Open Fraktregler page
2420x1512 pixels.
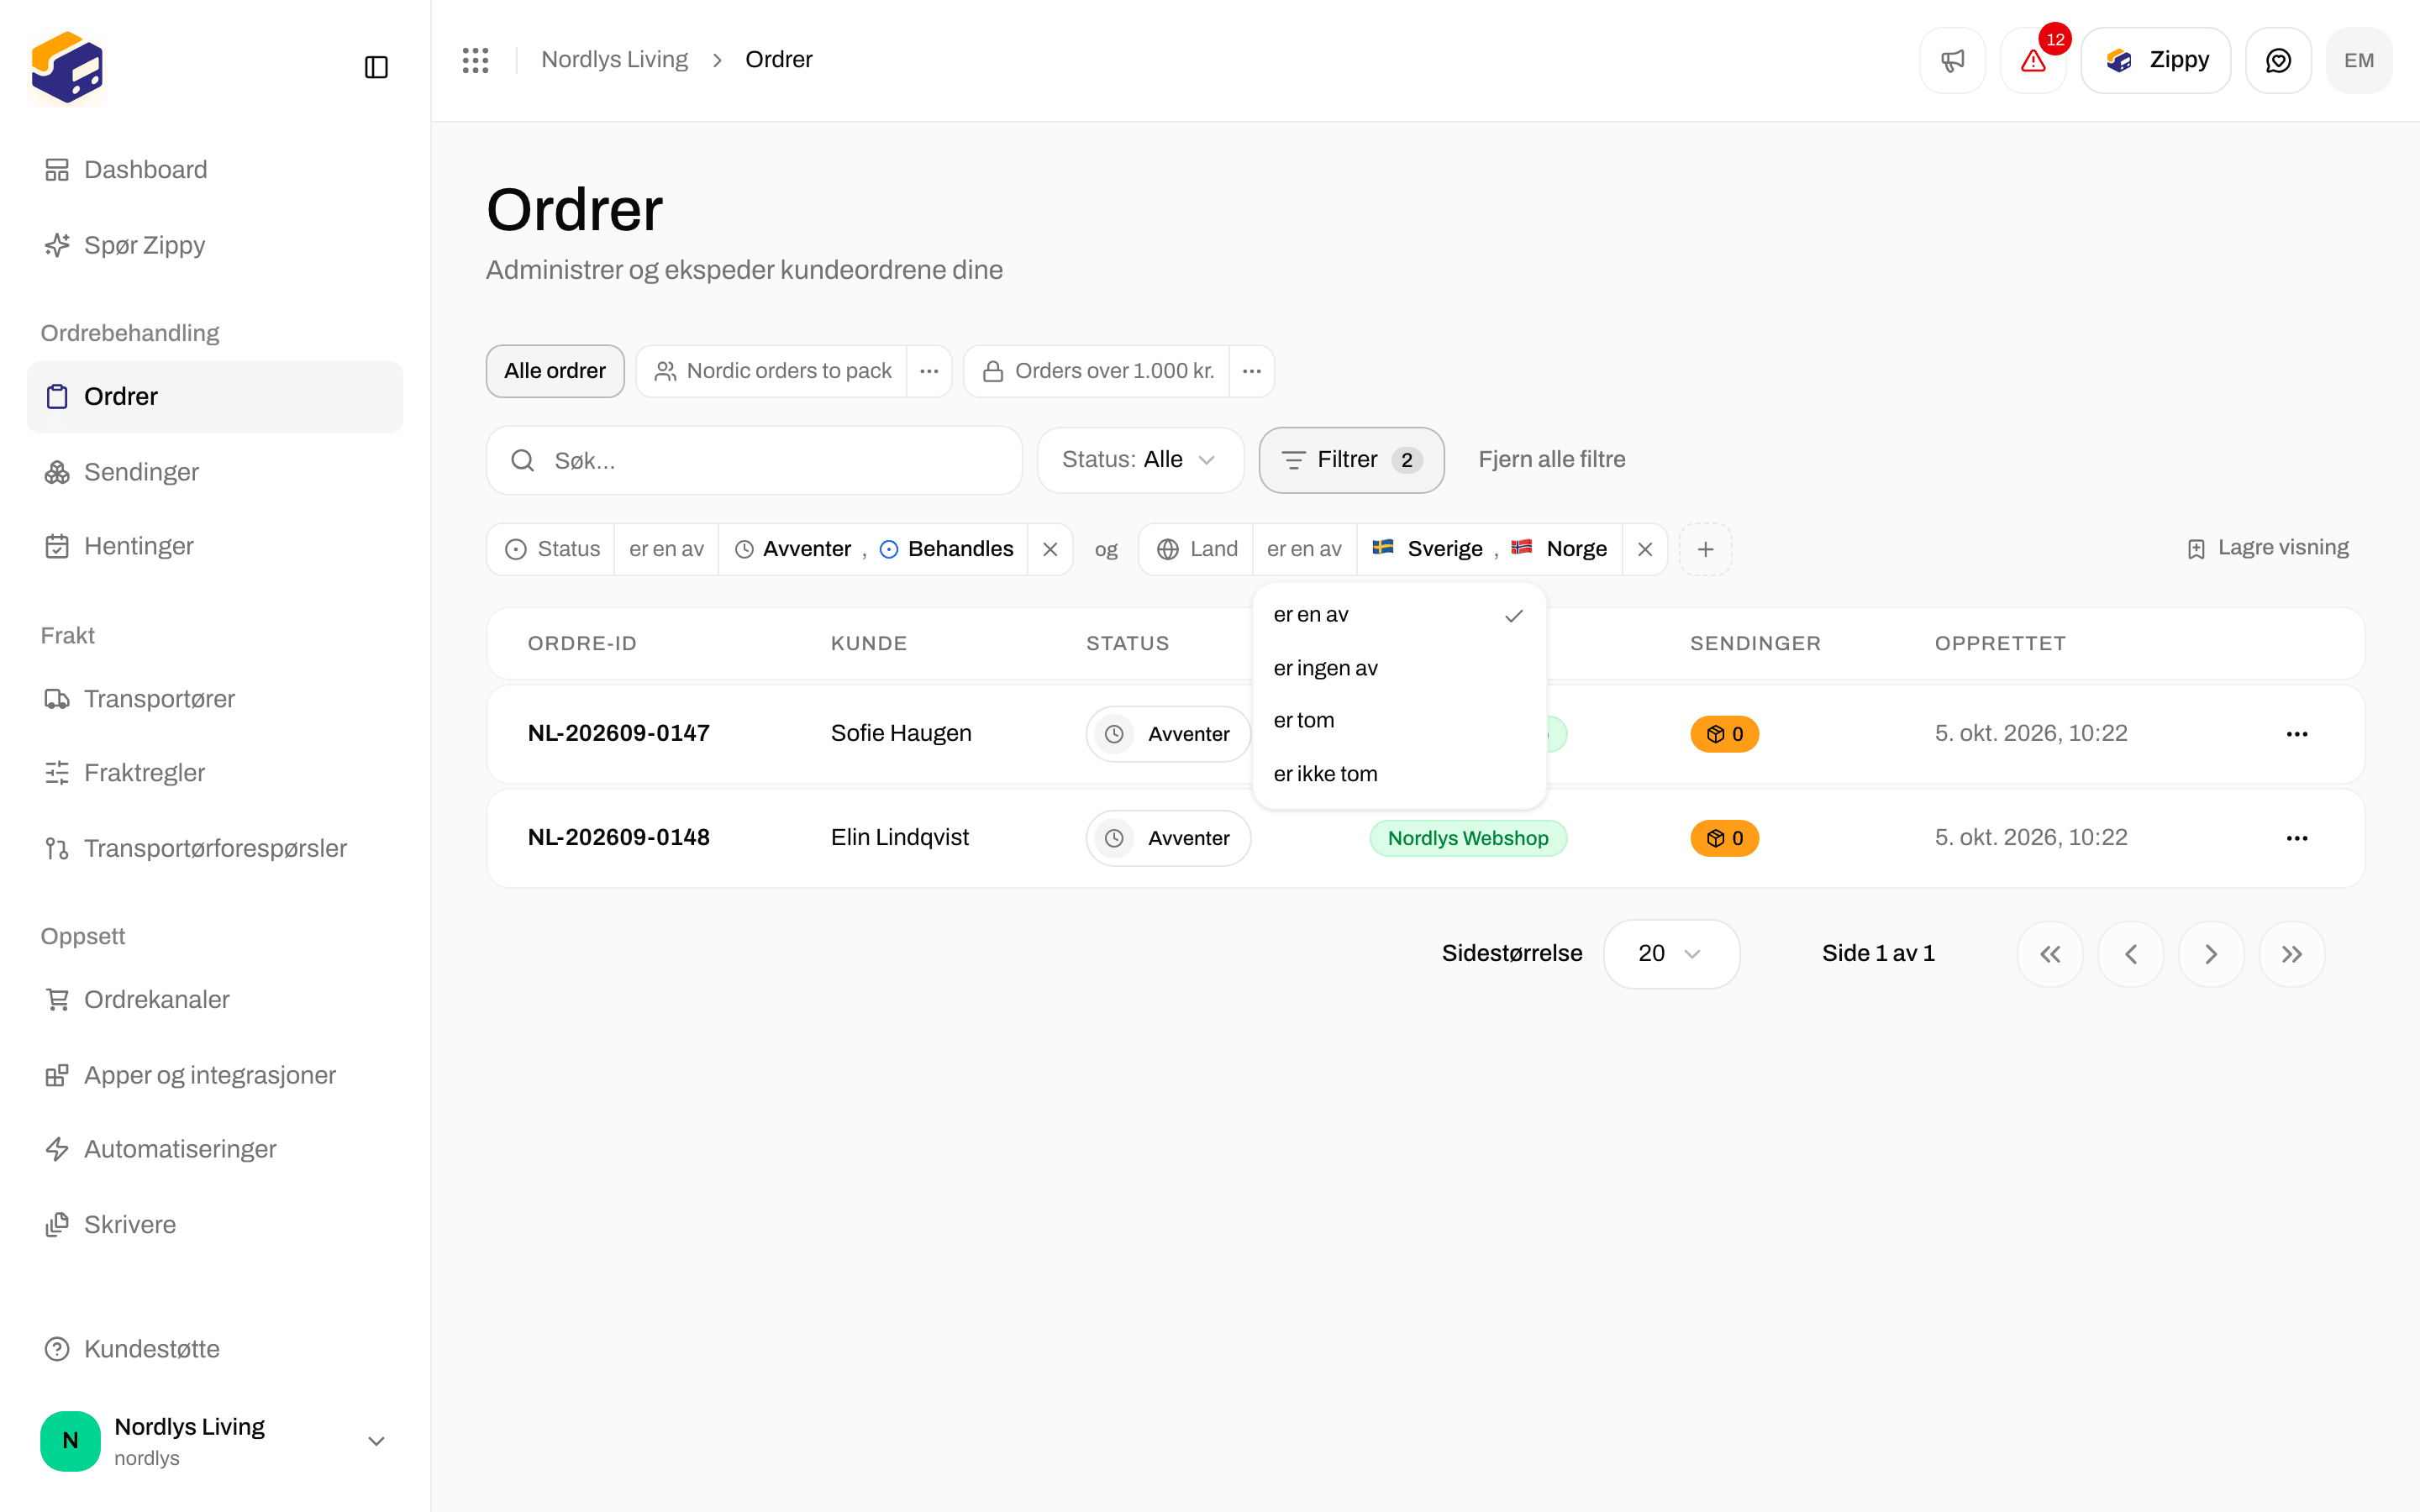pos(215,773)
